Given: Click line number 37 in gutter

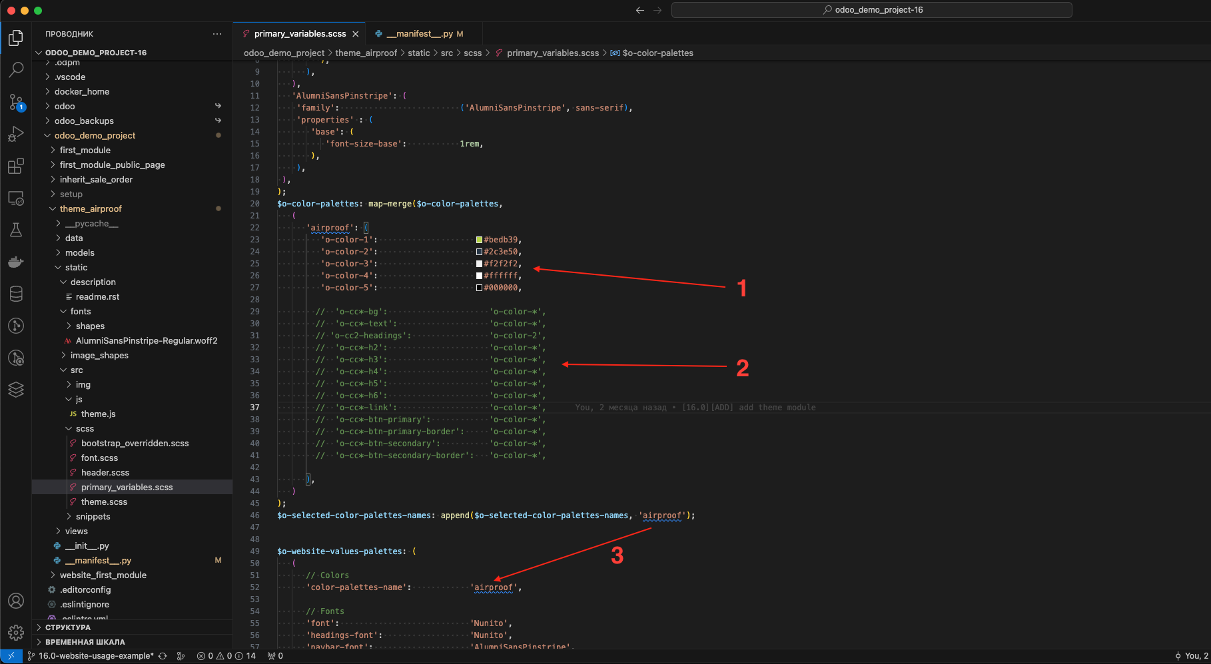Looking at the screenshot, I should coord(255,408).
